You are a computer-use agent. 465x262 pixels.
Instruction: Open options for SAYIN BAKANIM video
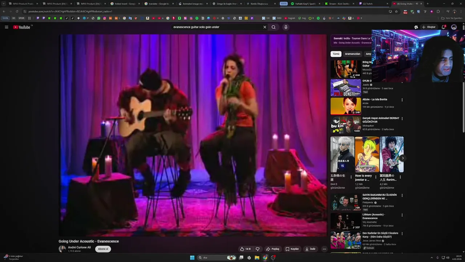402,195
